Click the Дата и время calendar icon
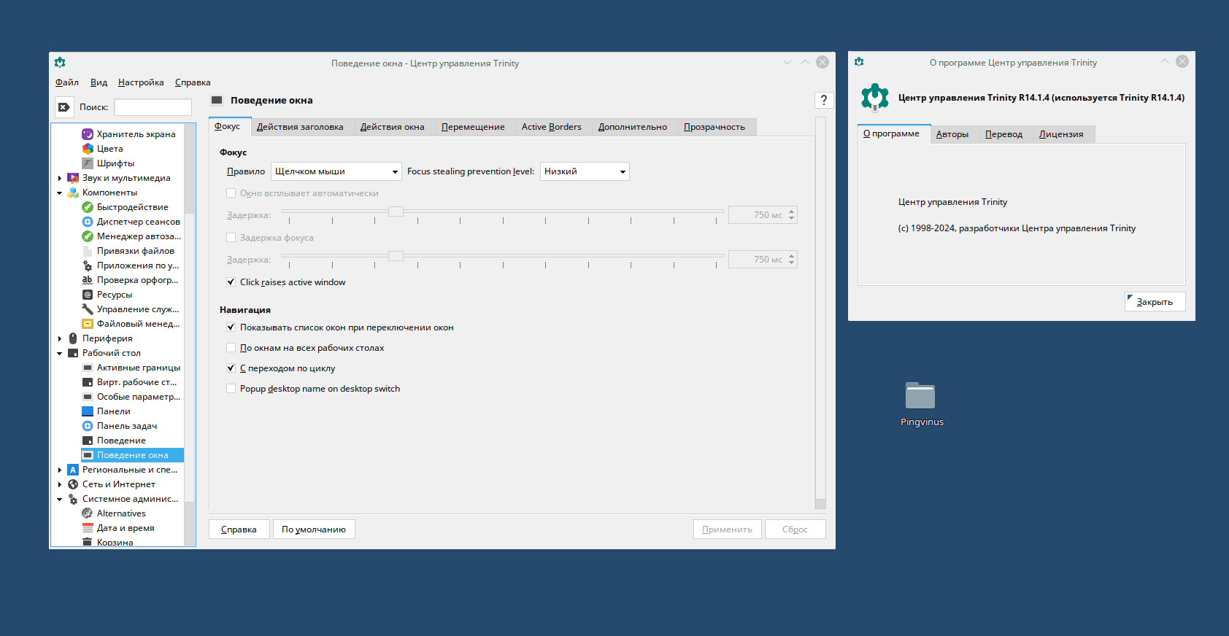The width and height of the screenshot is (1229, 636). coord(88,528)
